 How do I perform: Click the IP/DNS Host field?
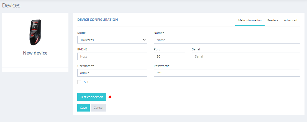tap(112, 56)
